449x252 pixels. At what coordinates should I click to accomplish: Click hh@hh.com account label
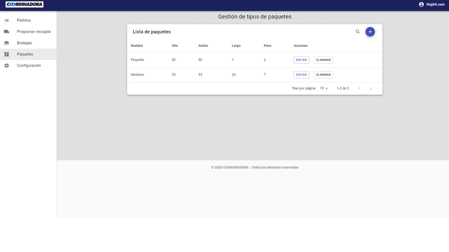[x=435, y=4]
